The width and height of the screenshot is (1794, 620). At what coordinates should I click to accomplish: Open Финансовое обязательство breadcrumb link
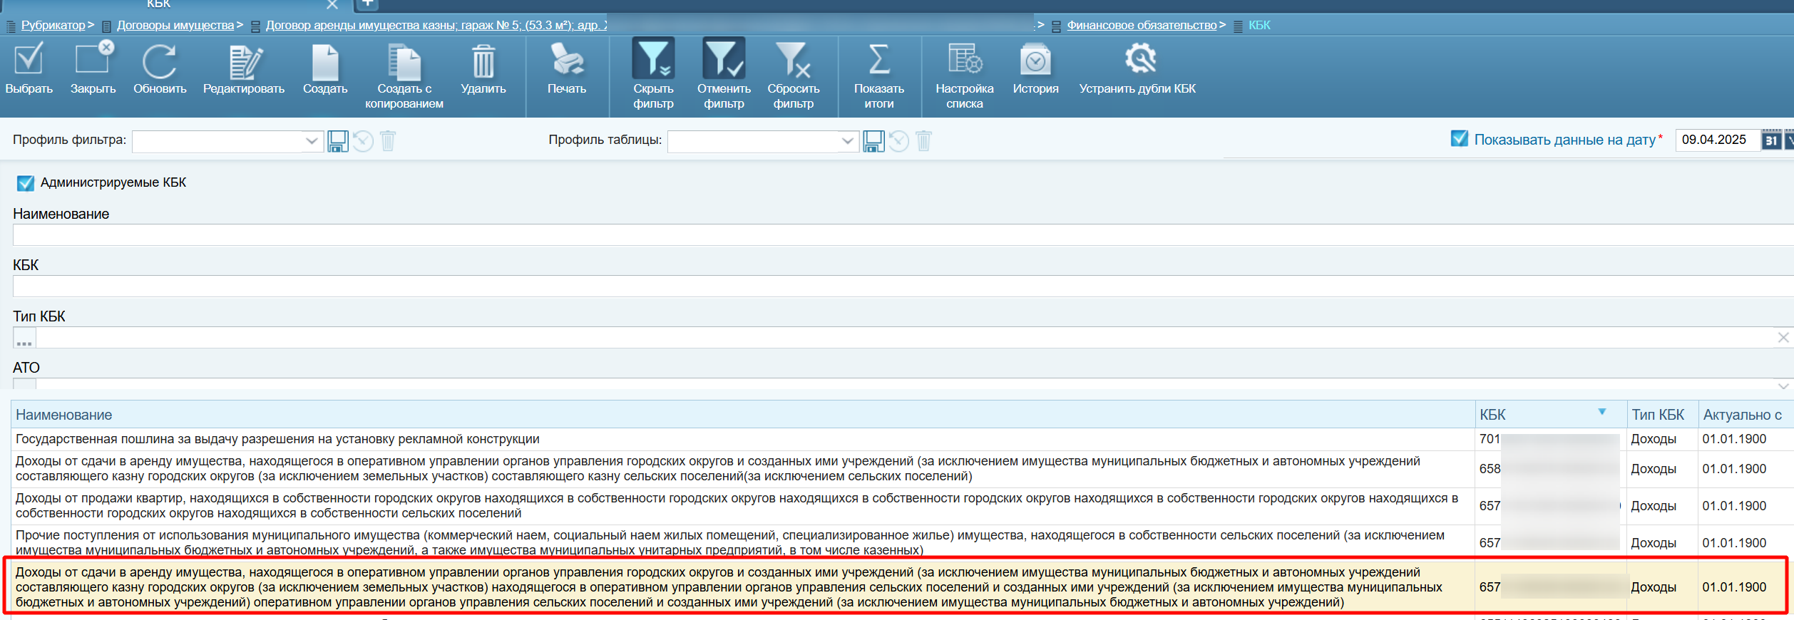coord(1141,26)
